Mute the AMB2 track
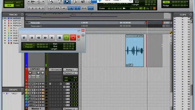Image resolution: width=195 pixels, height=110 pixels. tap(43, 105)
